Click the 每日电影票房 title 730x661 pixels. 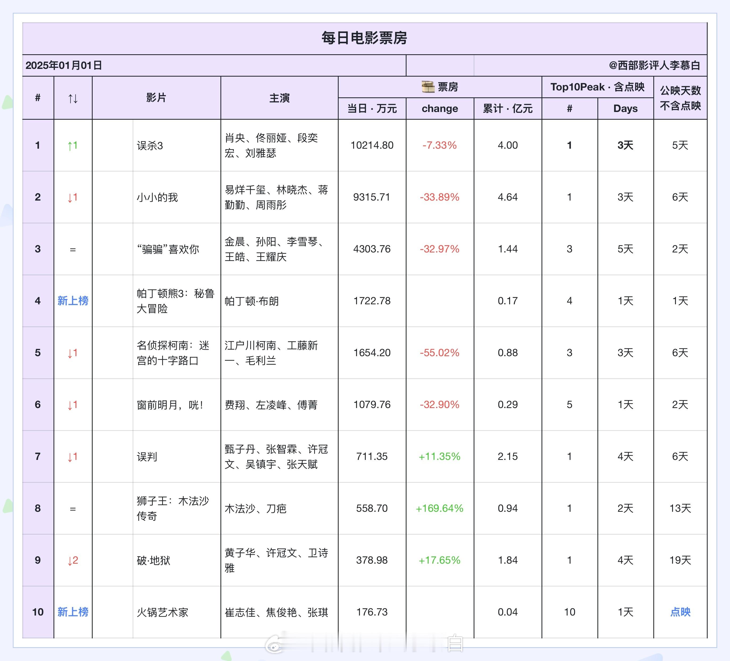coord(364,38)
